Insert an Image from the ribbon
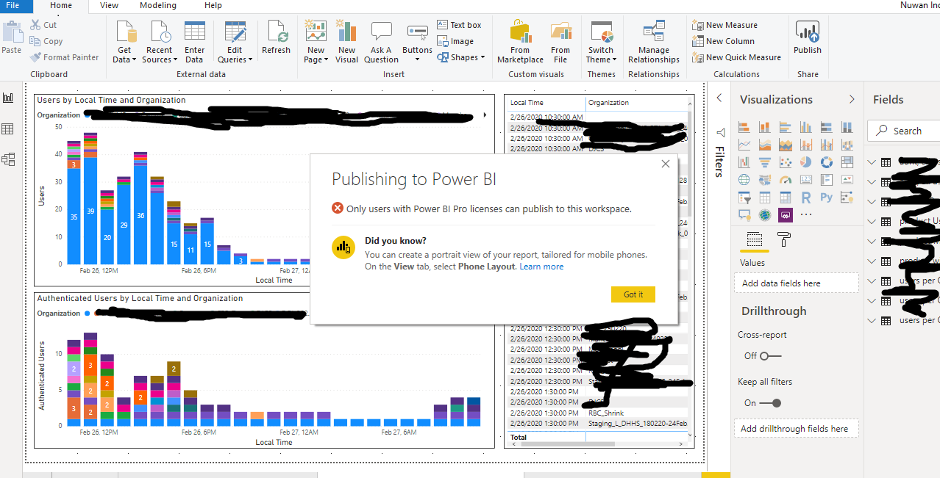The width and height of the screenshot is (940, 478). click(x=455, y=41)
